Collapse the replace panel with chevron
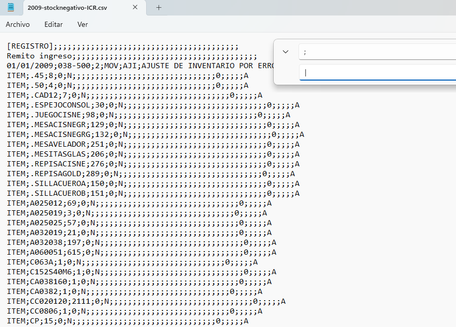Image resolution: width=456 pixels, height=327 pixels. (286, 52)
